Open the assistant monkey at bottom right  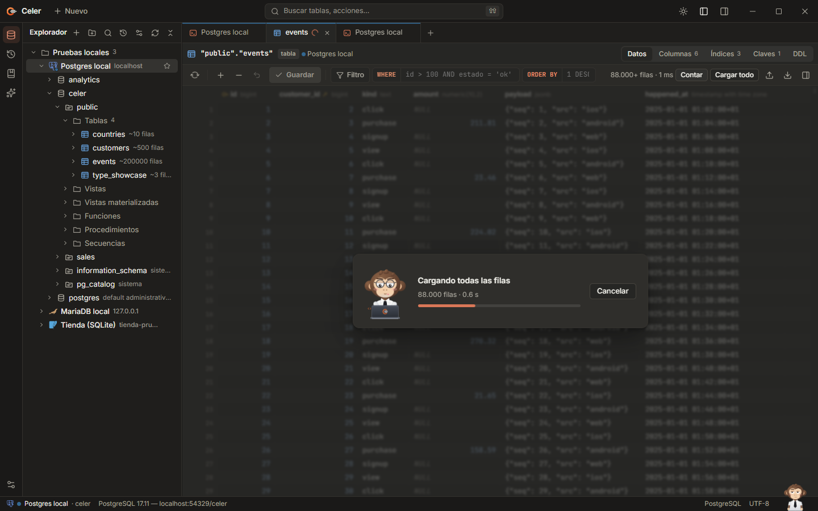click(x=795, y=497)
